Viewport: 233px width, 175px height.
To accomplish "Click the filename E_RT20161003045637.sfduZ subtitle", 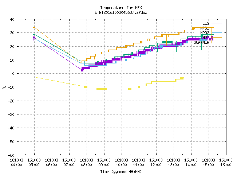I will click(121, 12).
